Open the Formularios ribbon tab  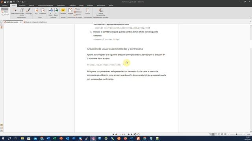click(x=61, y=5)
